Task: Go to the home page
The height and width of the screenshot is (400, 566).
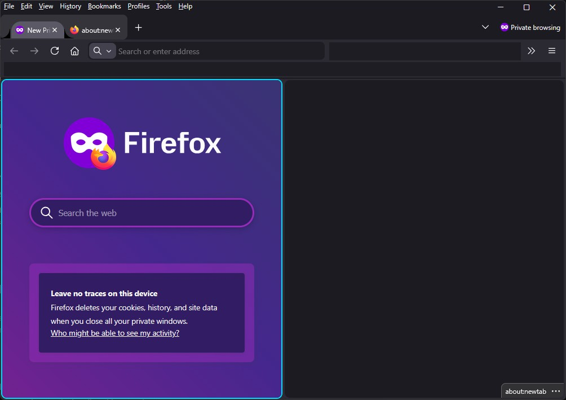Action: [75, 51]
